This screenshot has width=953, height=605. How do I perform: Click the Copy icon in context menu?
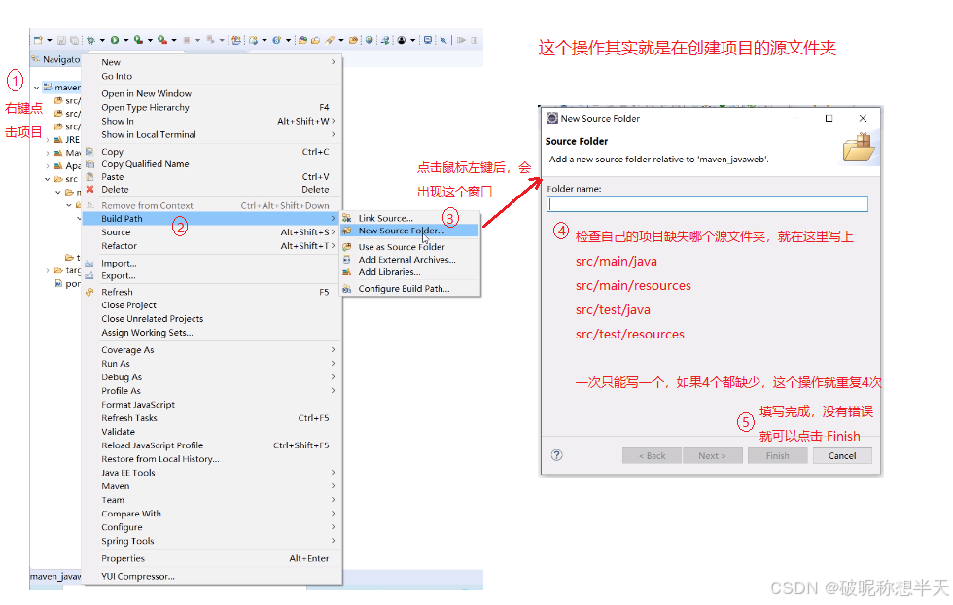point(89,152)
